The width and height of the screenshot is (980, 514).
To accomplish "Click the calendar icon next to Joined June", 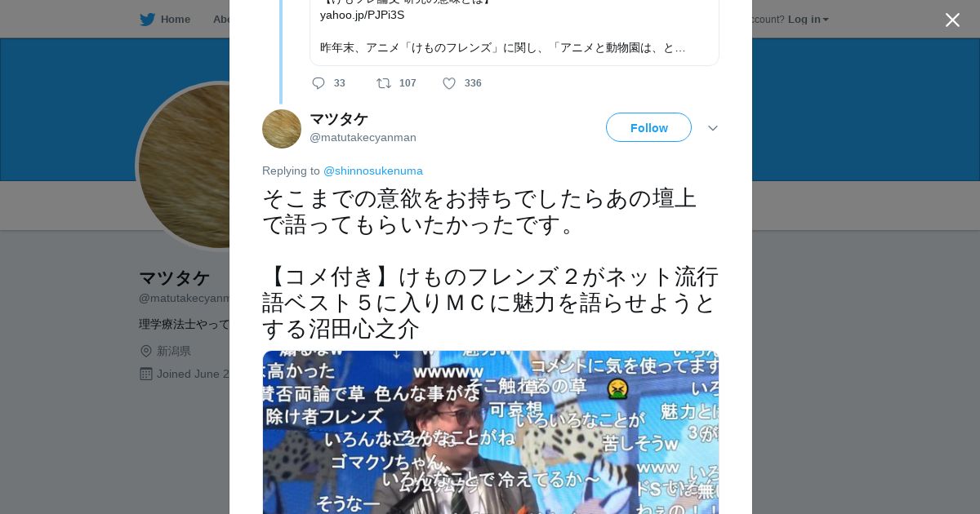I will coord(146,374).
